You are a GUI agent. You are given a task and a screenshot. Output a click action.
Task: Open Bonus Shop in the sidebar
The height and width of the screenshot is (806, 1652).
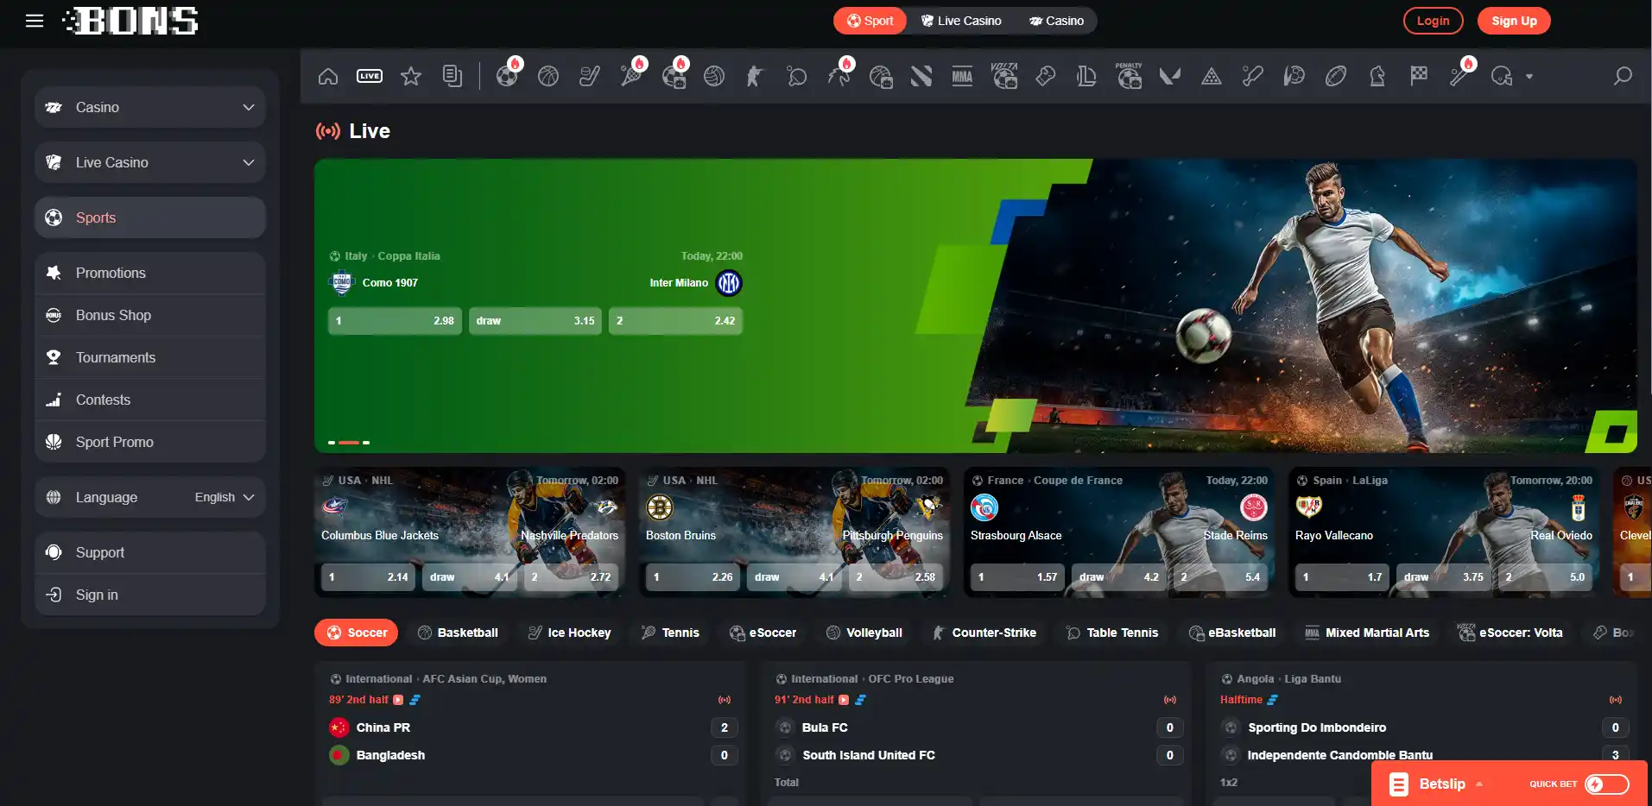coord(150,315)
